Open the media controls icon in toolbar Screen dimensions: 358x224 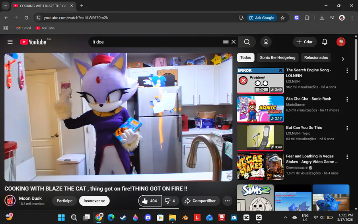pos(332,18)
